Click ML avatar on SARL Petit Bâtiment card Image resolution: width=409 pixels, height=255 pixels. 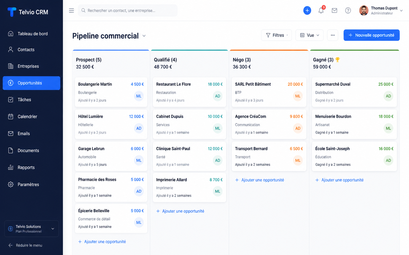point(298,96)
